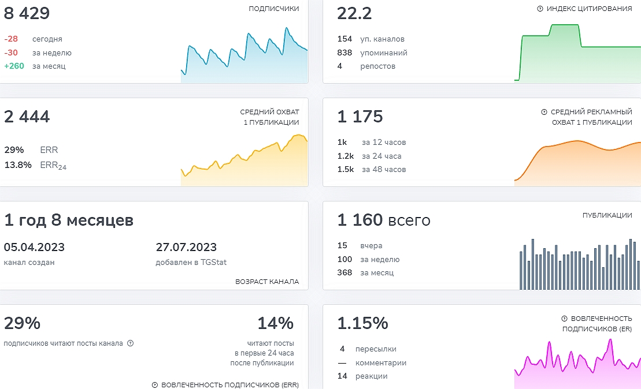Click help icon beside ИНДЕКС ЦИТИРОВАНИЯ
The image size is (641, 389).
click(x=540, y=9)
